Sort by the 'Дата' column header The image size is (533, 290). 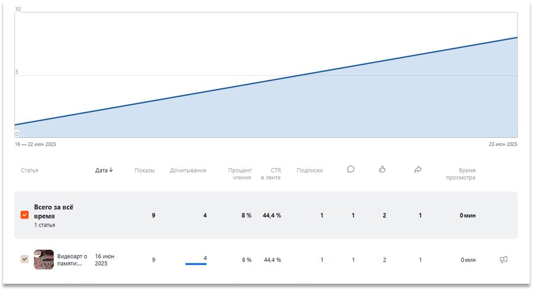coord(104,170)
